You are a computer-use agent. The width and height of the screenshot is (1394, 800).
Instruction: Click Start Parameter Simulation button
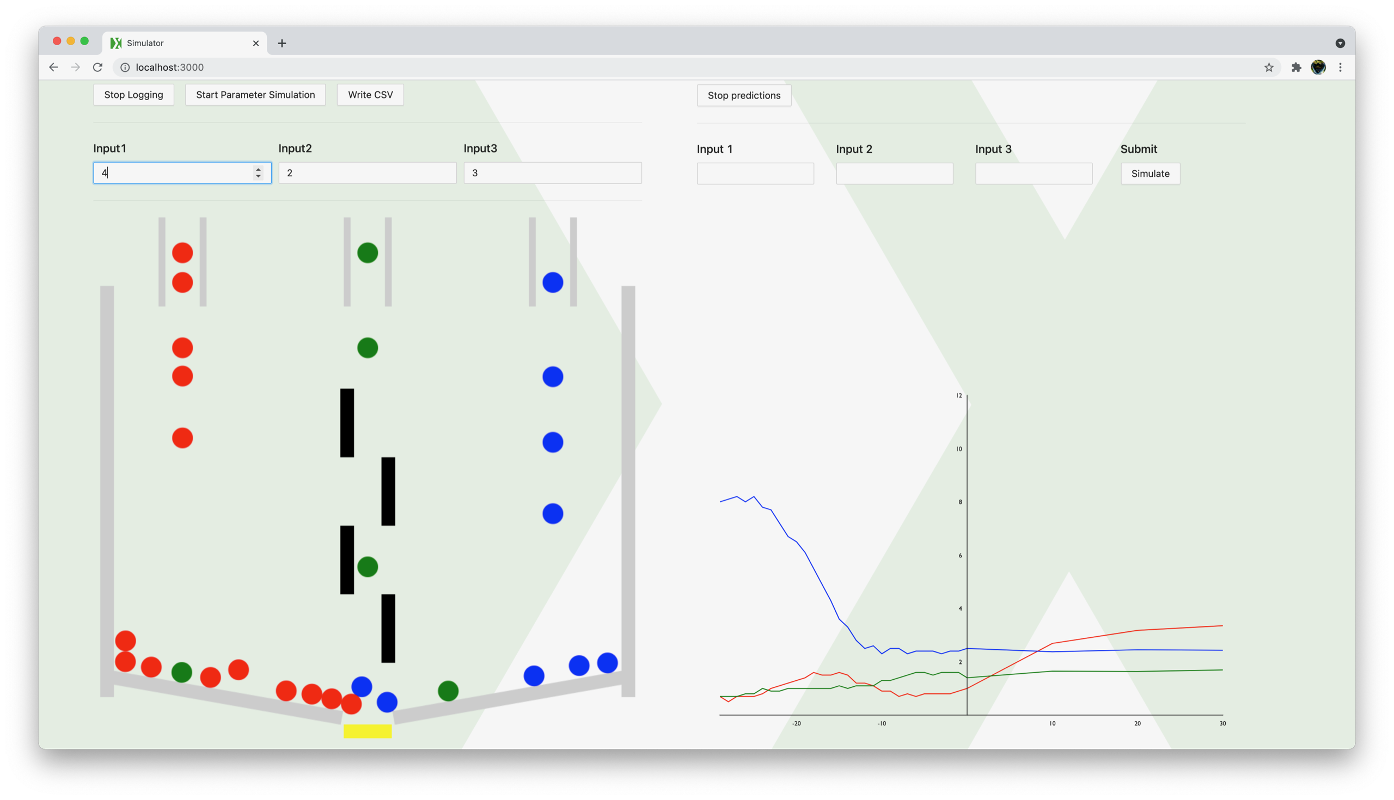pos(255,95)
